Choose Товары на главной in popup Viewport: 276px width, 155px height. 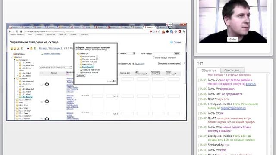(x=91, y=70)
